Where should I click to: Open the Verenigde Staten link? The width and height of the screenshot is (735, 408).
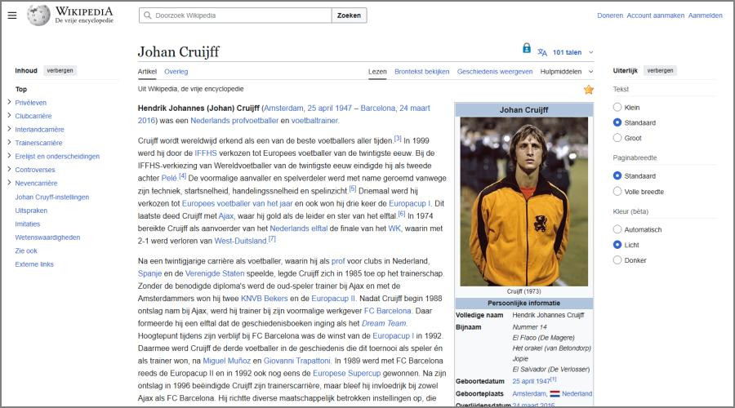click(x=215, y=273)
